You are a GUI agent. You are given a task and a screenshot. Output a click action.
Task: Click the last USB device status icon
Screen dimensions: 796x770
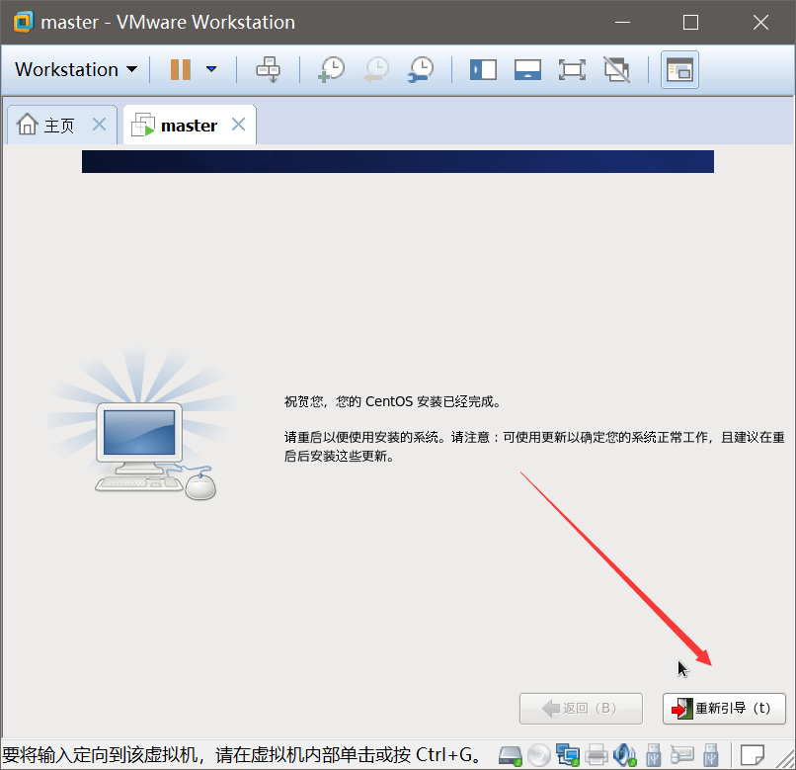[711, 755]
